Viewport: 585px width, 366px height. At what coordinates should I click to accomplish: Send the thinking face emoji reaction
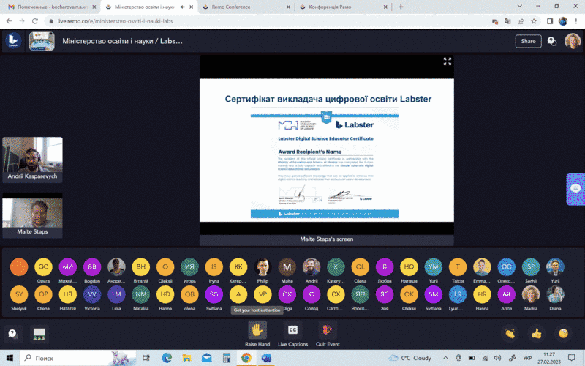click(563, 333)
